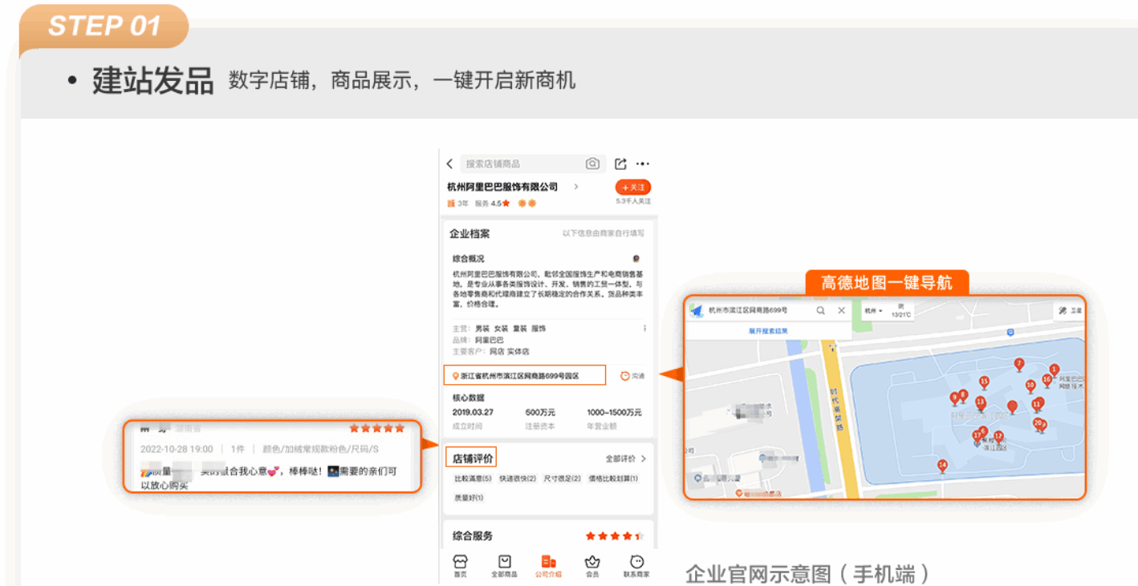Click the magnifier search icon in the map
Screen dimensions: 1138x586
pos(821,310)
